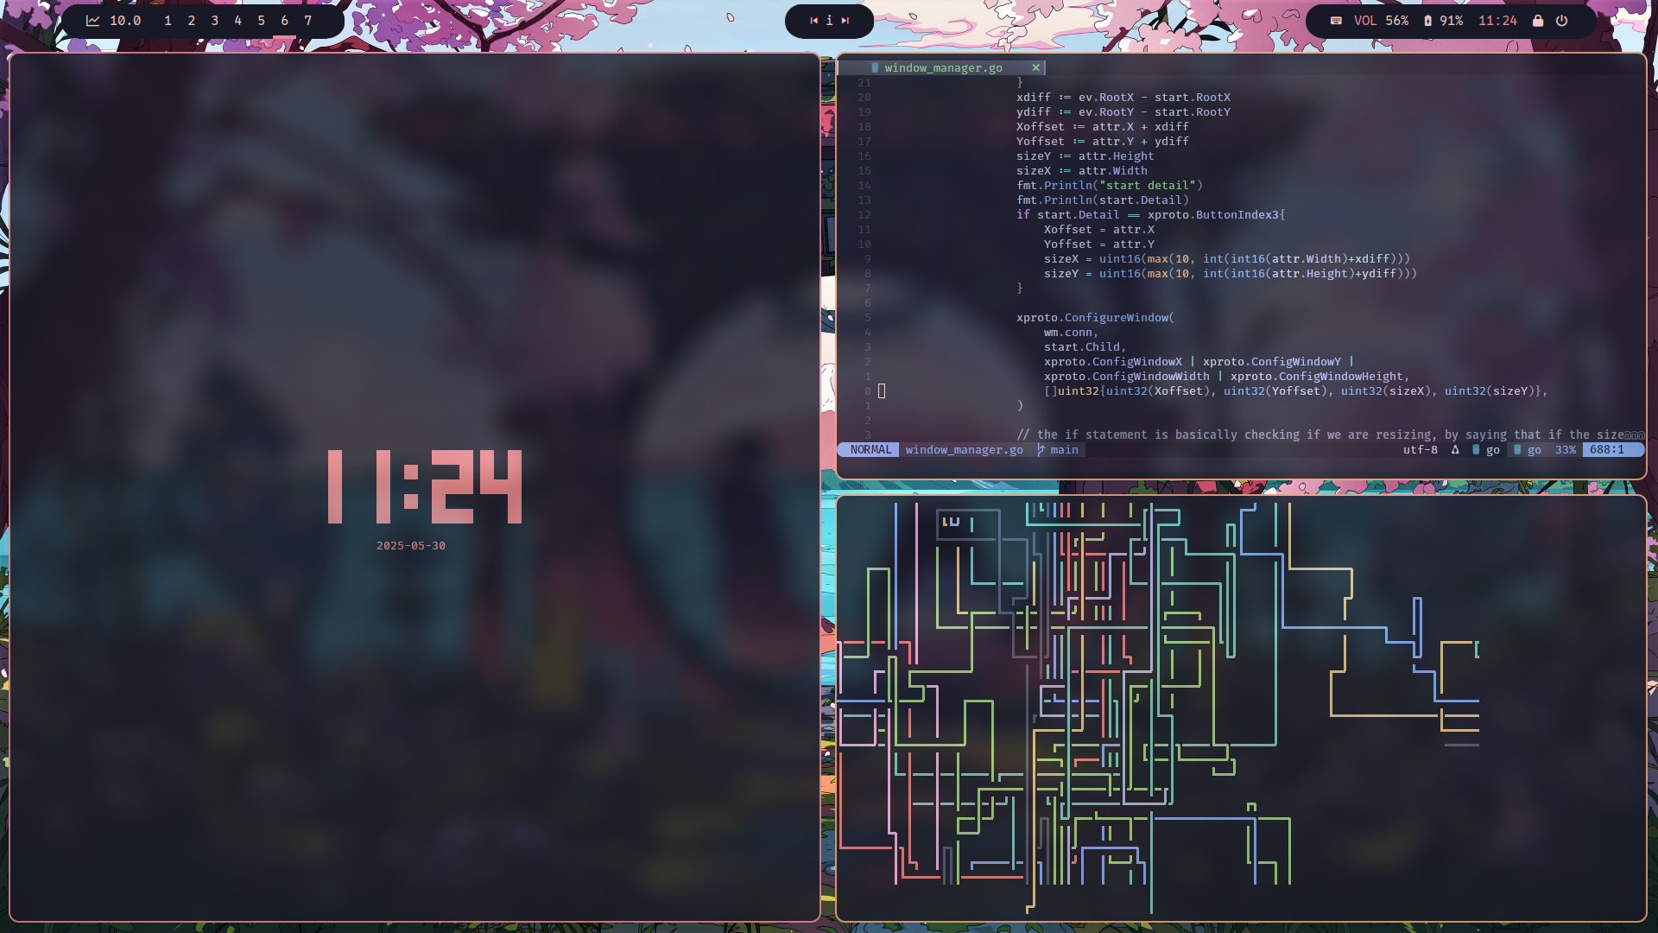The image size is (1658, 933).
Task: Click the pipes animation terminal window
Action: (x=1241, y=708)
